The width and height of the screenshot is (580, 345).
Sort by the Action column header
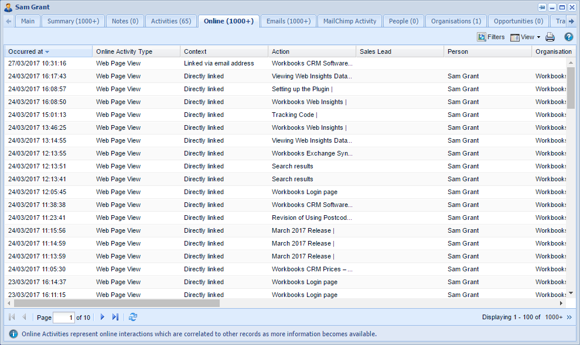coord(312,51)
